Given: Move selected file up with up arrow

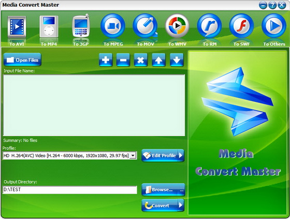Looking at the screenshot, I should point(158,60).
